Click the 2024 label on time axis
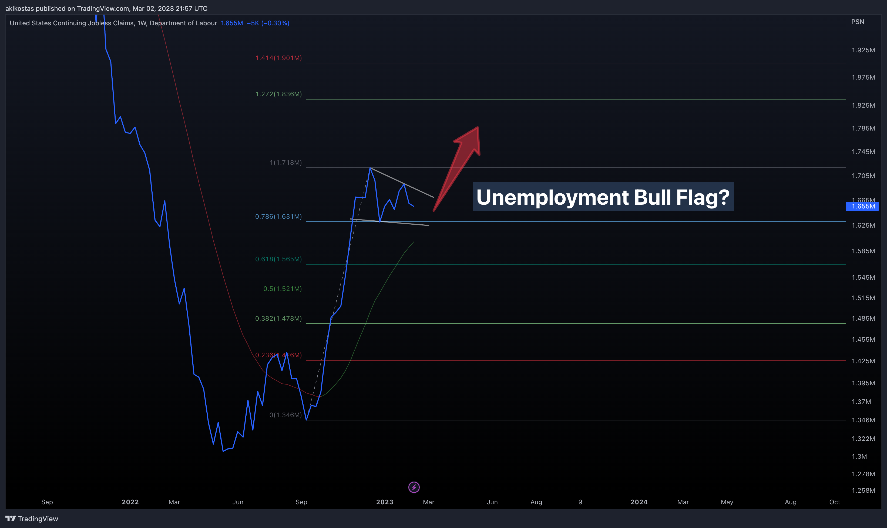887x528 pixels. 639,502
